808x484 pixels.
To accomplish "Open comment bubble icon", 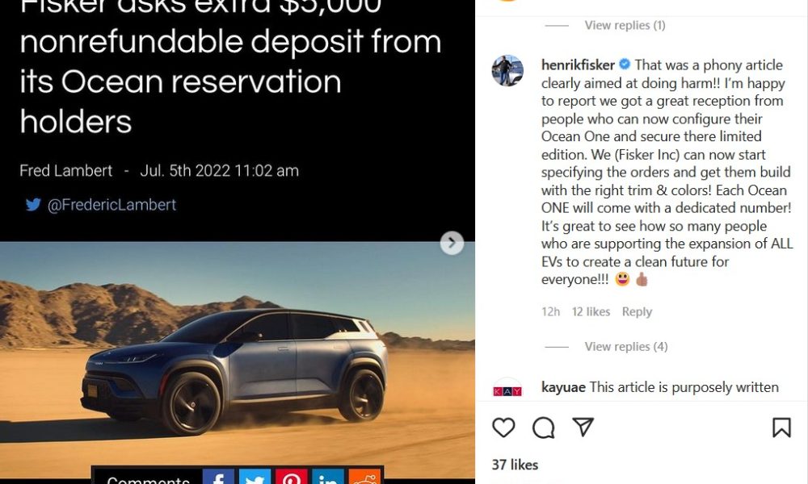I will point(543,428).
